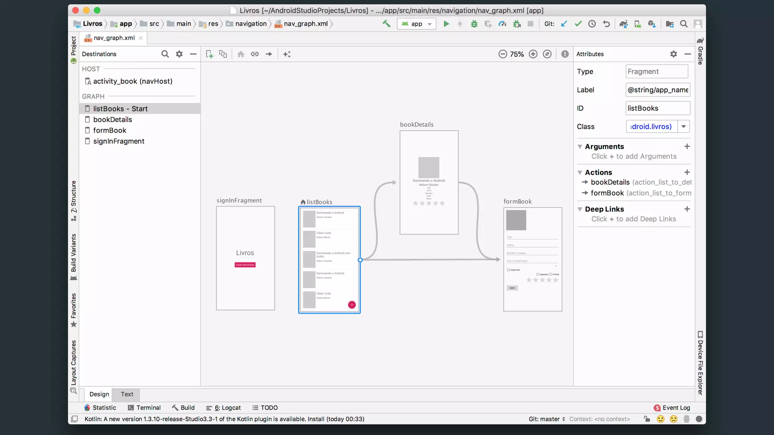Screen dimensions: 774x435
Task: Click the Set Start Destination home icon
Action: [241, 54]
